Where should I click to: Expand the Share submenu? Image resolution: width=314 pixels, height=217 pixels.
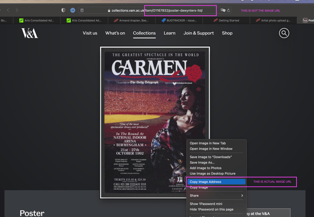click(216, 195)
